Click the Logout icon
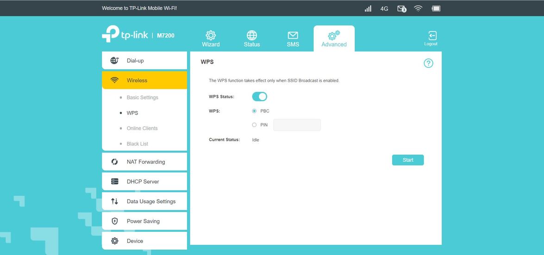 pos(431,38)
